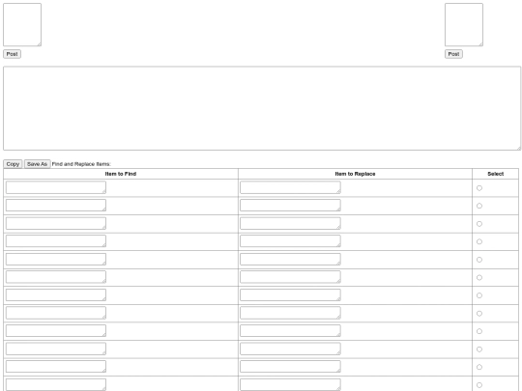522x391 pixels.
Task: Click the ninth row's Item to Find field
Action: pyautogui.click(x=56, y=331)
